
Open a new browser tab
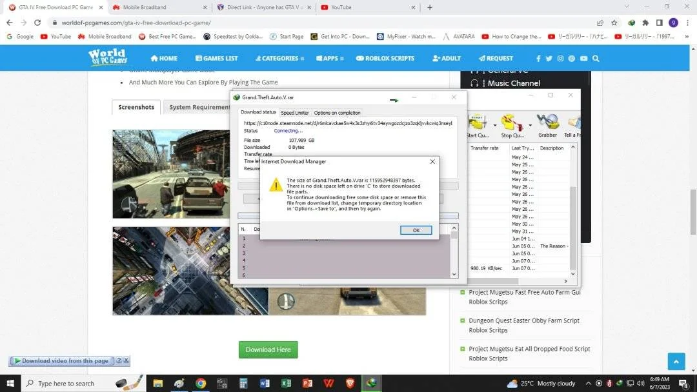tap(429, 7)
